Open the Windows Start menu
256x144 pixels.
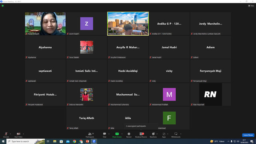pyautogui.click(x=3, y=141)
